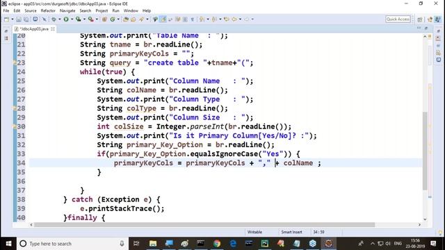Open the Next Annotation dropdown arrow

pyautogui.click(x=208, y=19)
